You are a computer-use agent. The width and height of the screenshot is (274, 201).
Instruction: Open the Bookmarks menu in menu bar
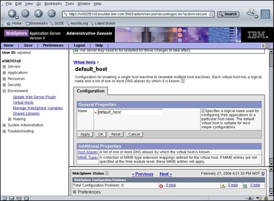point(53,3)
